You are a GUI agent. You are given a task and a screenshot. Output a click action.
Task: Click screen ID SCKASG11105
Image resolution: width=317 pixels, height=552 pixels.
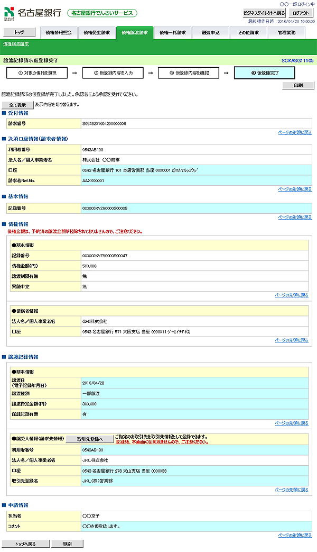pyautogui.click(x=297, y=61)
